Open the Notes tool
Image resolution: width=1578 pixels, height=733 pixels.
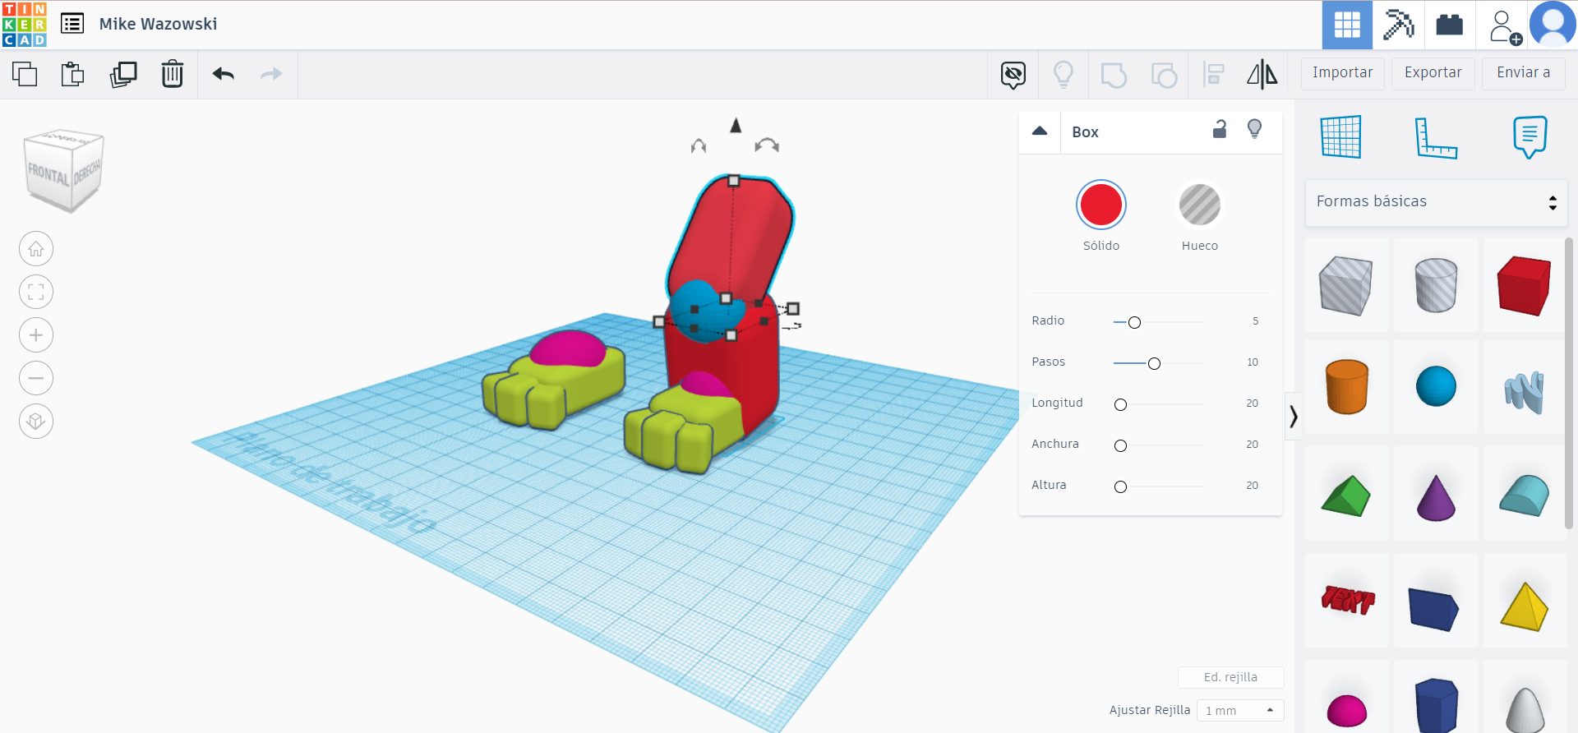1530,136
